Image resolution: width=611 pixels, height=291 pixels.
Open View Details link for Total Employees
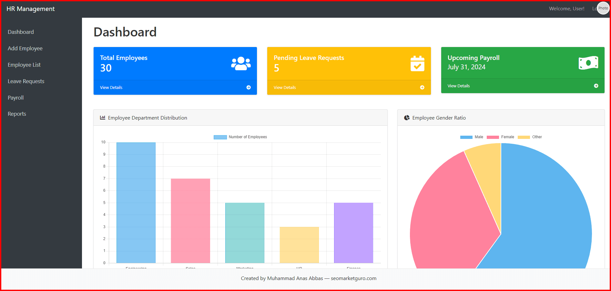pos(111,87)
